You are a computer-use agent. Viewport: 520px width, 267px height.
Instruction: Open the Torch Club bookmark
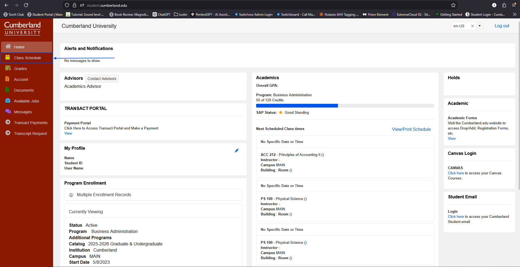[14, 15]
